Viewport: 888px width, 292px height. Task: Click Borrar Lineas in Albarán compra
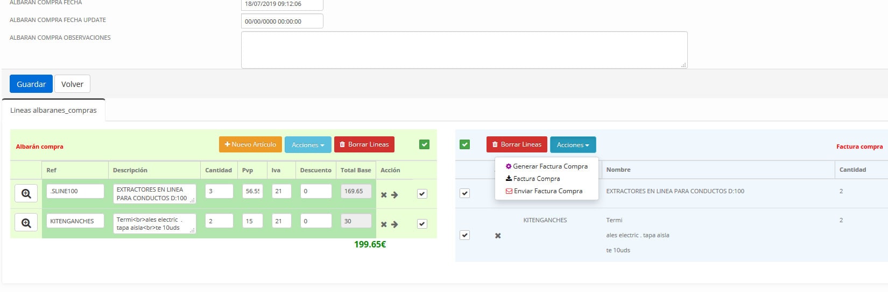tap(364, 144)
